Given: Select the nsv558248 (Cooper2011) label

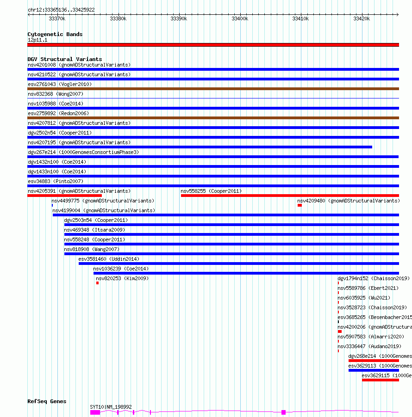Looking at the screenshot, I should tap(94, 239).
